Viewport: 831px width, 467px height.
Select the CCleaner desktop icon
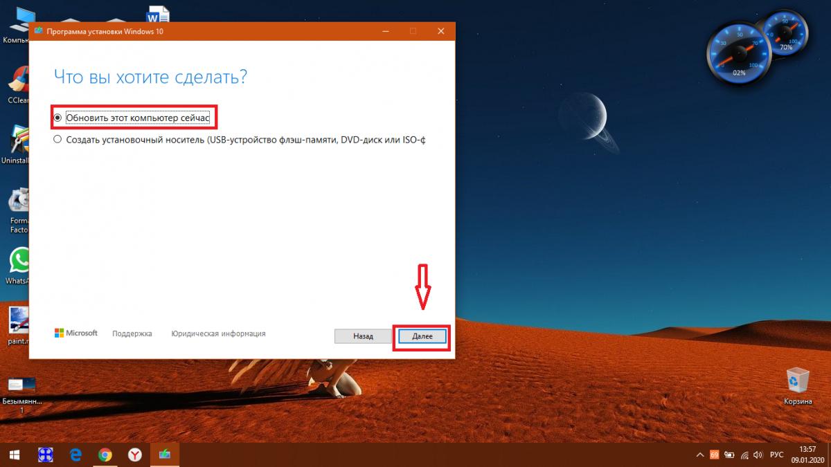tap(18, 83)
